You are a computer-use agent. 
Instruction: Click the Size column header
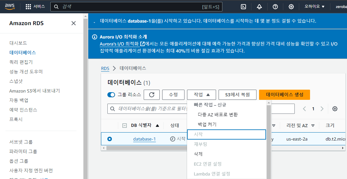(330, 125)
